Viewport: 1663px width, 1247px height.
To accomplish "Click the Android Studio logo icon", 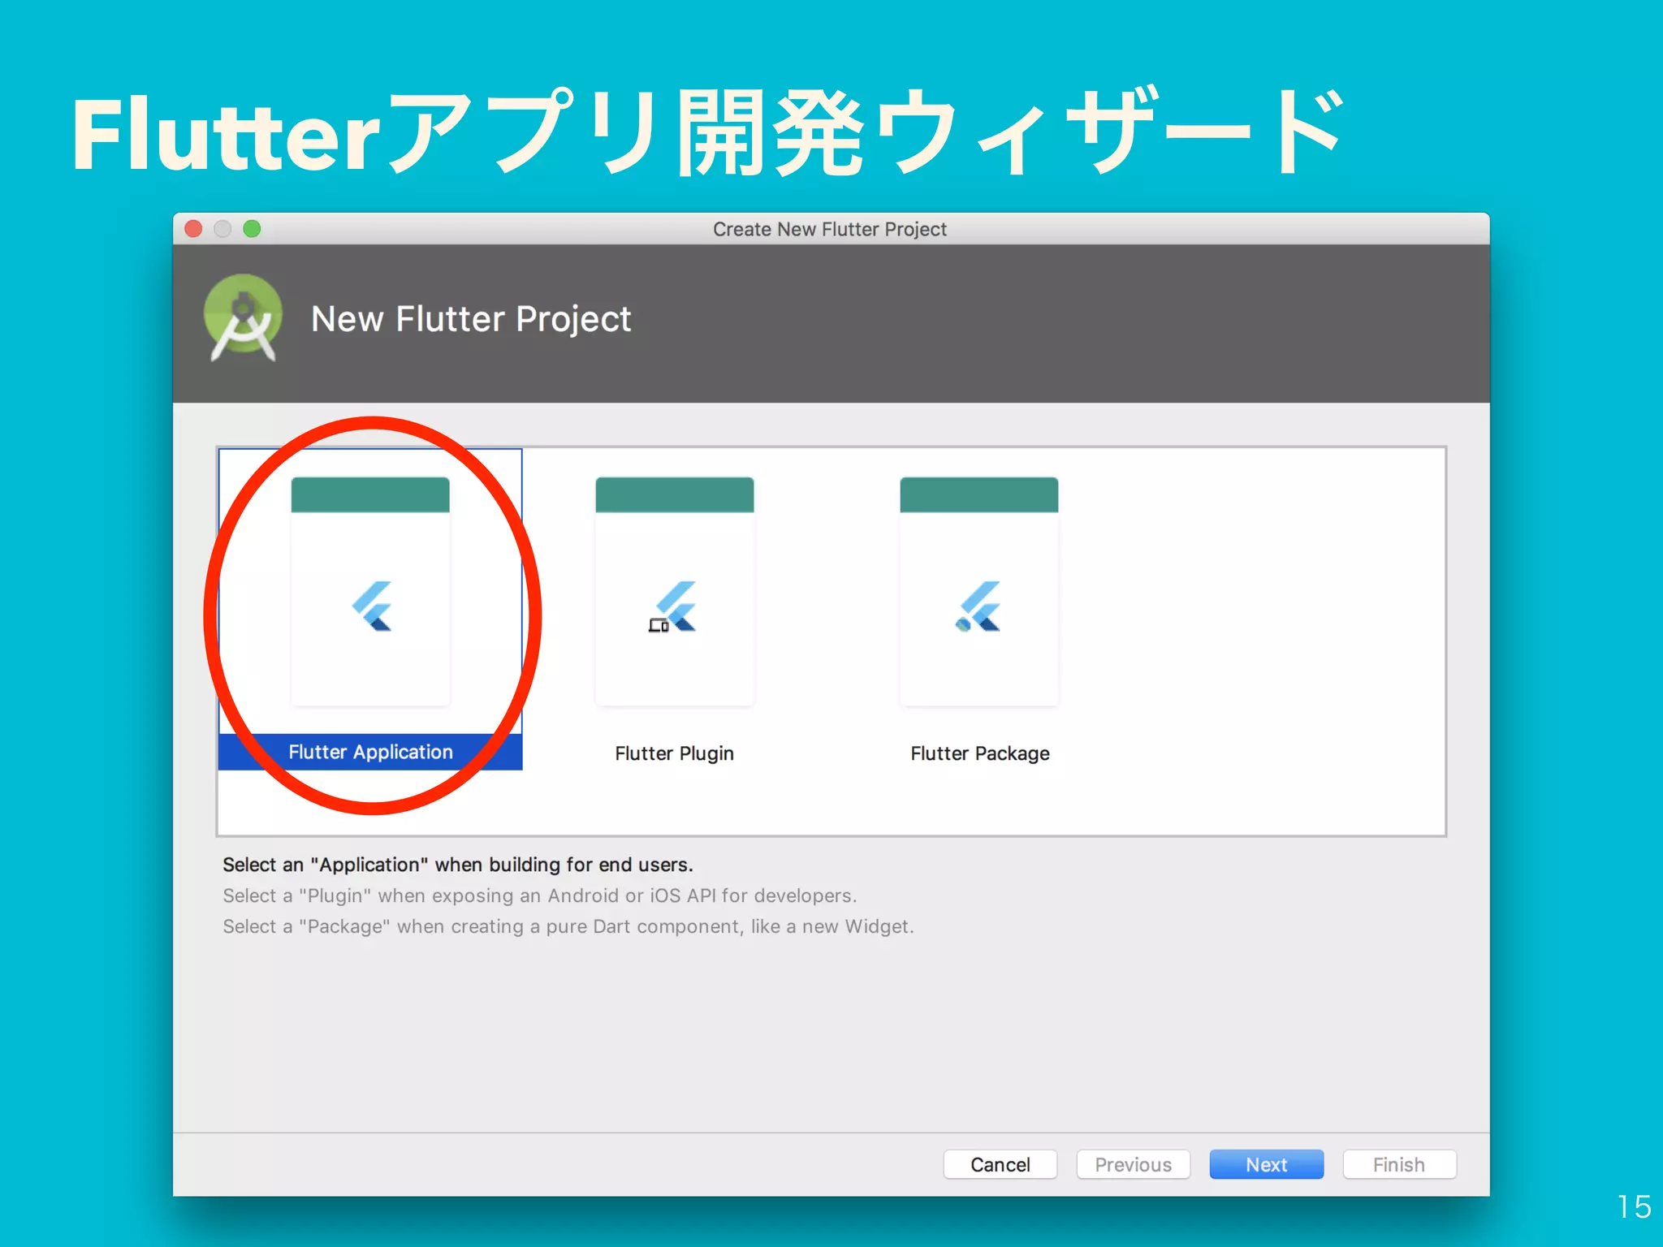I will (x=243, y=318).
